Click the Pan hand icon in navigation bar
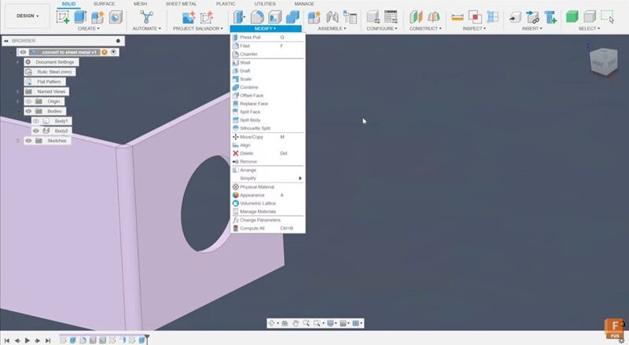The height and width of the screenshot is (345, 629). click(x=296, y=323)
